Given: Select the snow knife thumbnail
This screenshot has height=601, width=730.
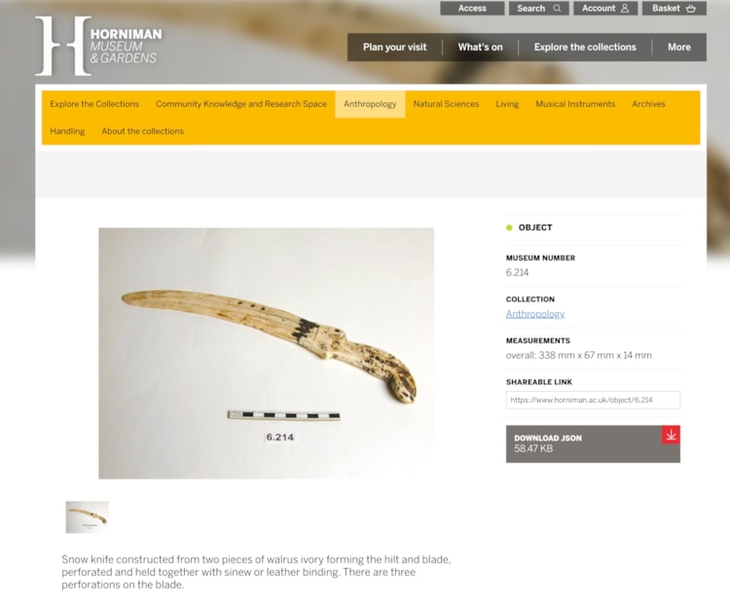Looking at the screenshot, I should [88, 517].
